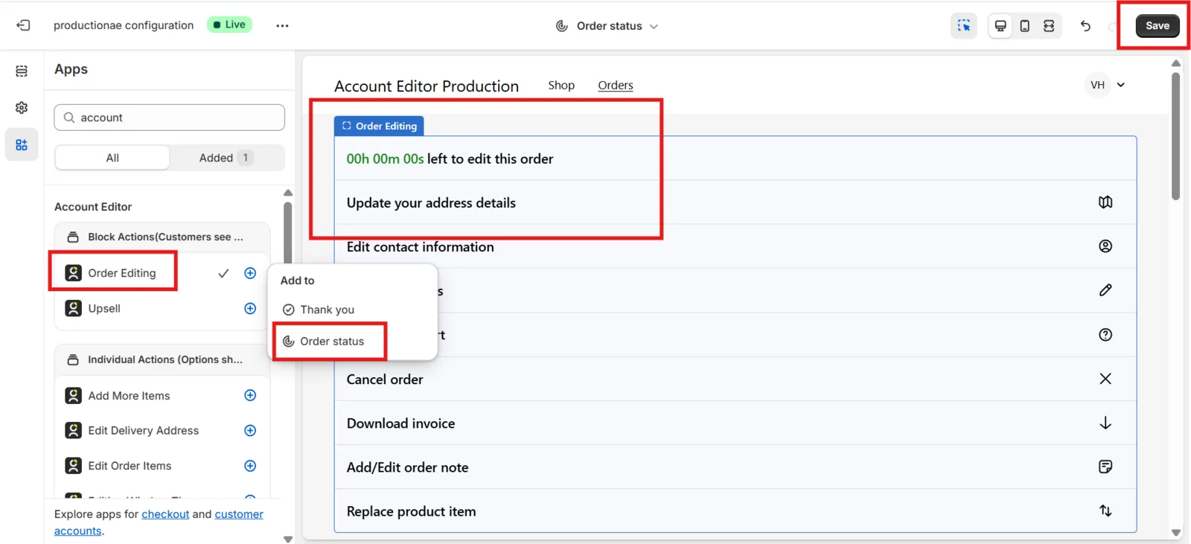The width and height of the screenshot is (1191, 544).
Task: Click the exit editor icon
Action: click(23, 25)
